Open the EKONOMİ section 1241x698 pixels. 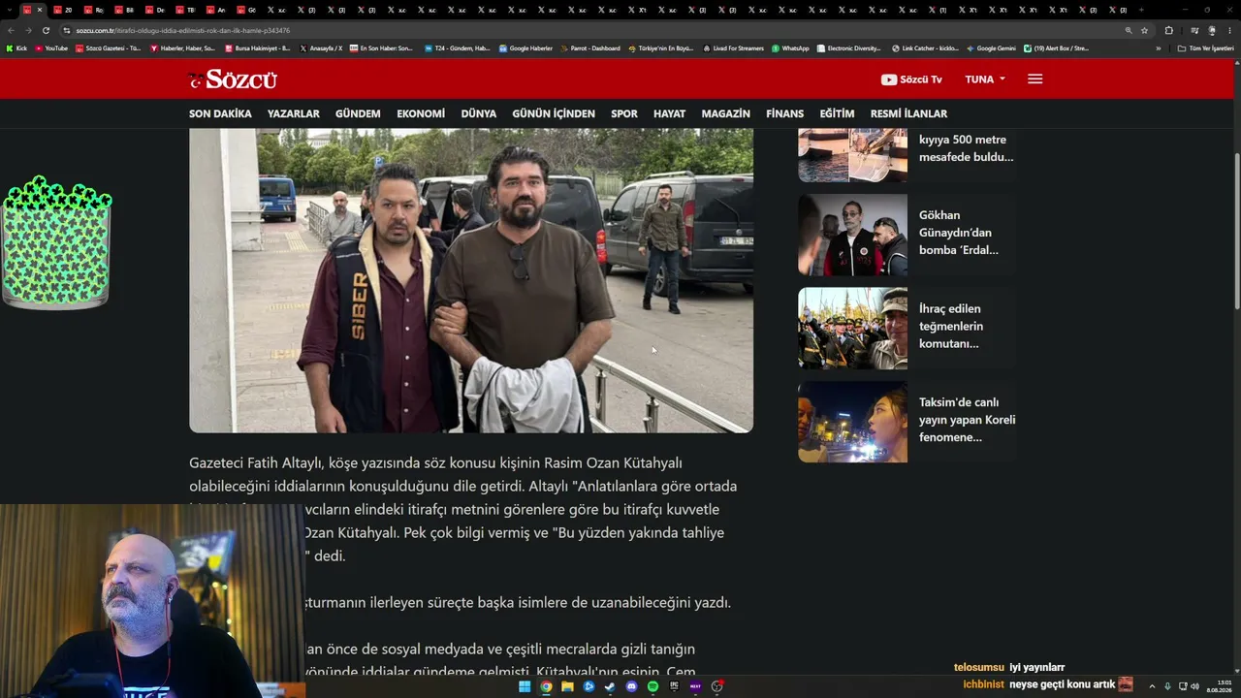pos(421,113)
